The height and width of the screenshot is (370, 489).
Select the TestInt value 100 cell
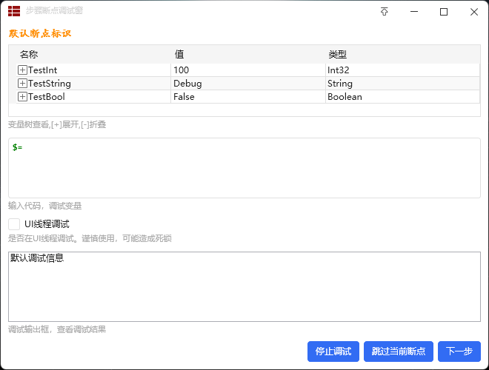248,70
